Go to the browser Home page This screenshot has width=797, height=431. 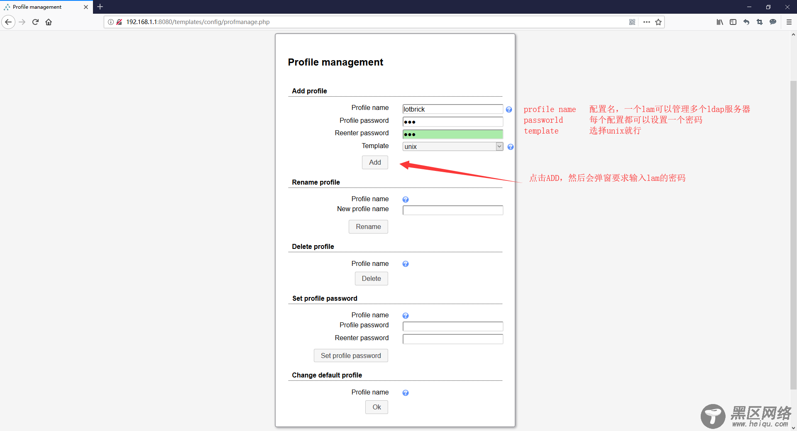pos(49,22)
